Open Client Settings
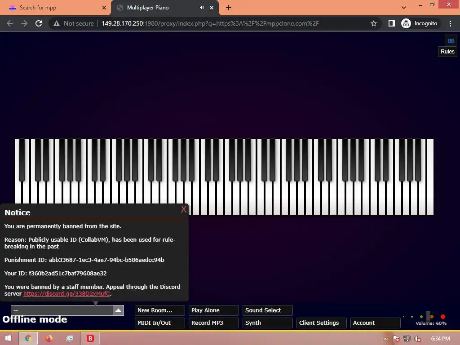Screen dimensions: 460x345 coord(322,323)
